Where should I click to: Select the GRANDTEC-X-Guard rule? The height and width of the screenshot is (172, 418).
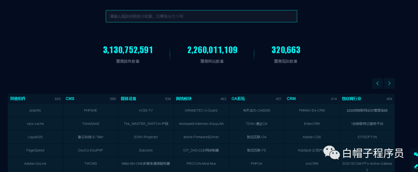(x=201, y=110)
